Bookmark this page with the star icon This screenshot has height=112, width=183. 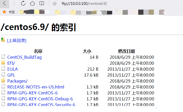click(54, 4)
